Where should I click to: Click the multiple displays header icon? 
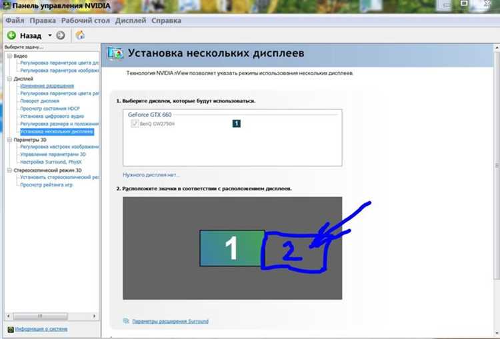(115, 53)
